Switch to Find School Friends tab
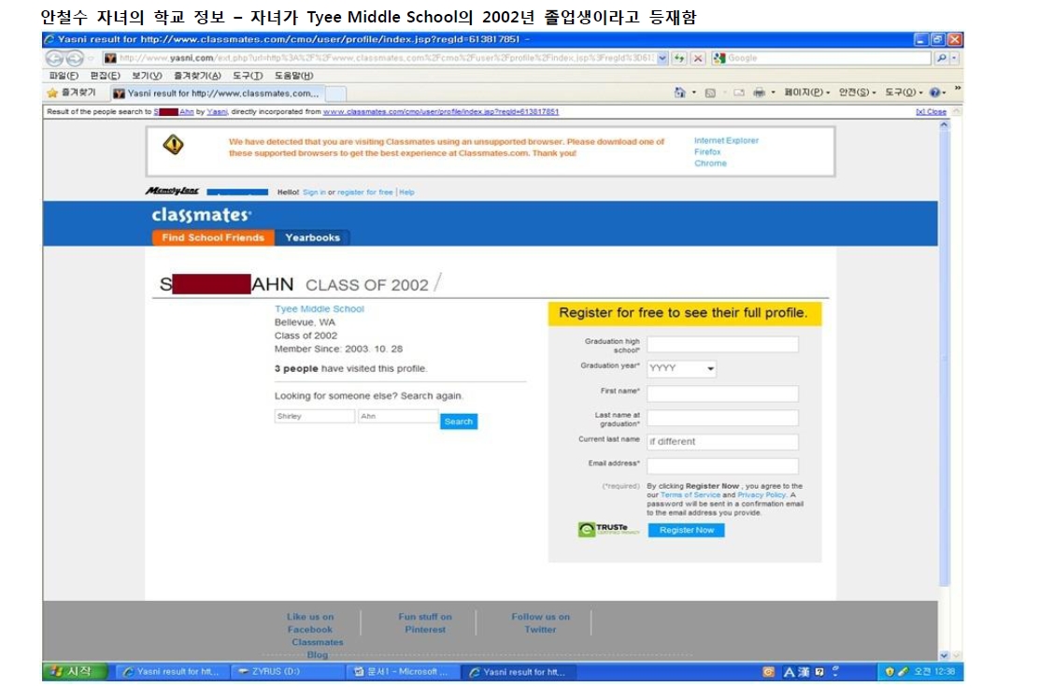This screenshot has width=1039, height=700. 213,237
